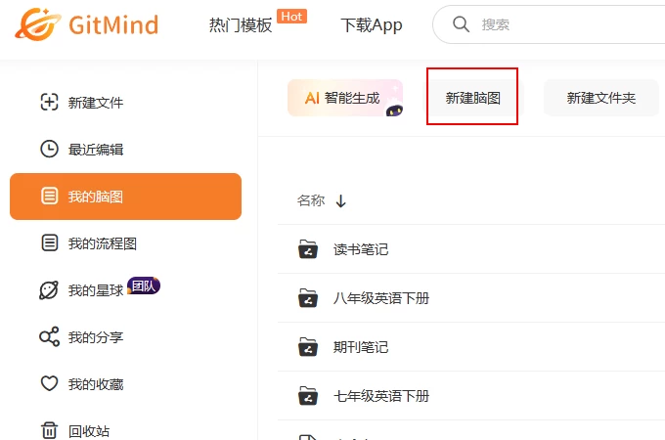Select 新建文件 in the sidebar
The height and width of the screenshot is (440, 665).
pyautogui.click(x=96, y=102)
